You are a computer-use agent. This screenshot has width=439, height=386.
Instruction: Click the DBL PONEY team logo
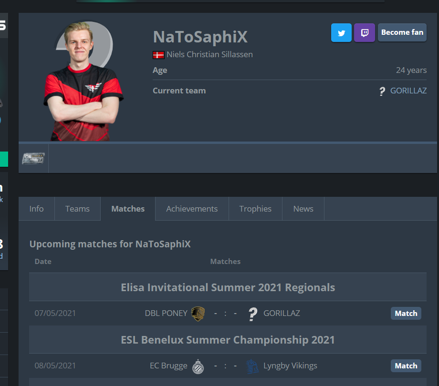click(x=198, y=314)
